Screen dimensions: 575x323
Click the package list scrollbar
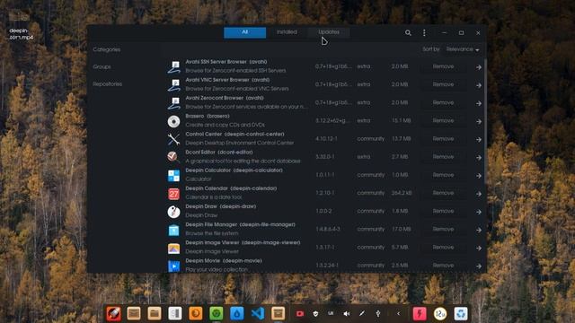(x=485, y=122)
